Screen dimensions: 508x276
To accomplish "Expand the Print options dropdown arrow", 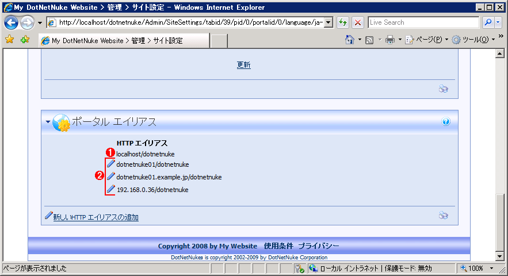I will click(x=400, y=40).
